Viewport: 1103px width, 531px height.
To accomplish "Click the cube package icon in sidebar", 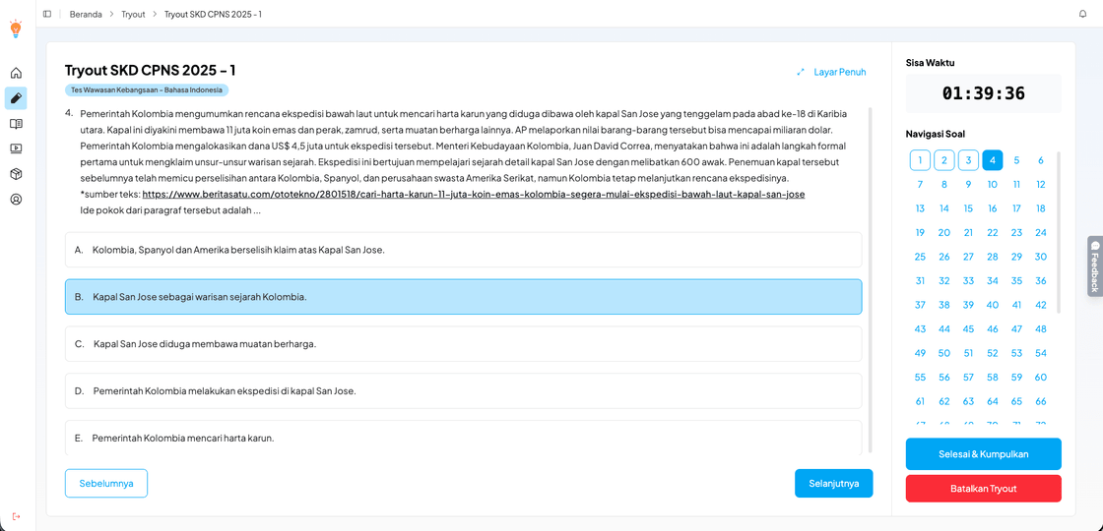I will pyautogui.click(x=16, y=174).
